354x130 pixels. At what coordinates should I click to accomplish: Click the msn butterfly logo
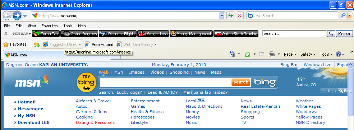(32, 81)
